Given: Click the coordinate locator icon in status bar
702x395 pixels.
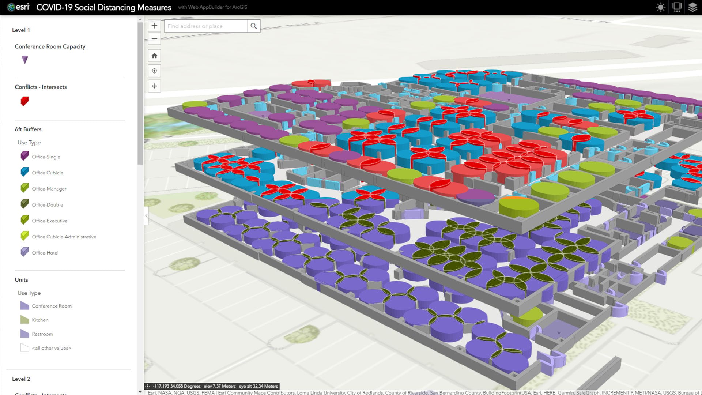Looking at the screenshot, I should coord(147,386).
